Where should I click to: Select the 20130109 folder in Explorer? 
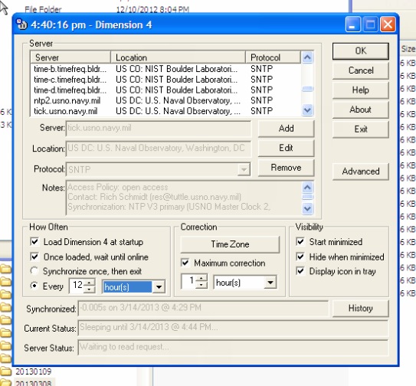click(33, 371)
